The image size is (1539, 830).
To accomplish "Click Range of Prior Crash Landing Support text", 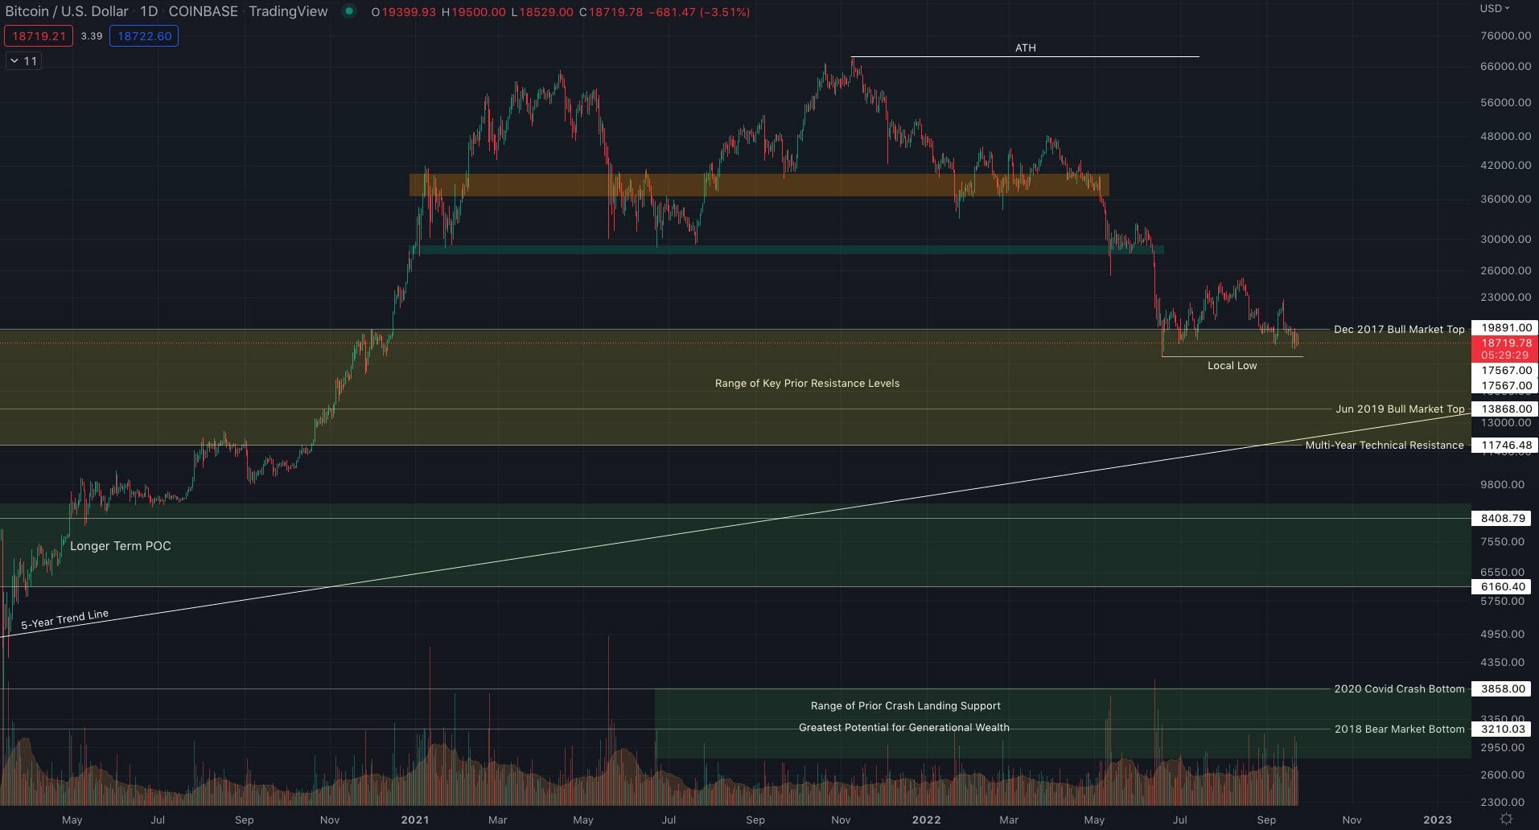I will [x=906, y=705].
